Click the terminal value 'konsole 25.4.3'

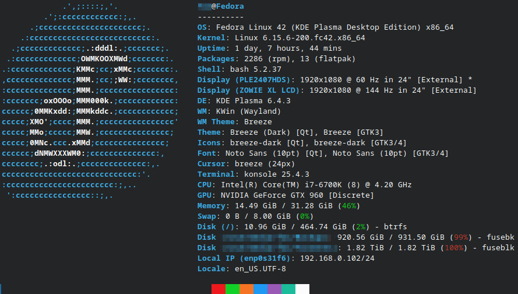tap(277, 174)
